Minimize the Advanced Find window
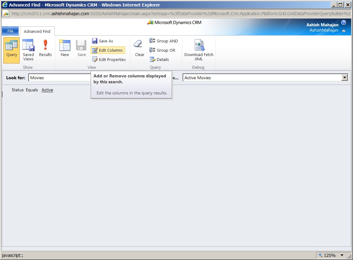Viewport: 353px width, 260px height. coord(334,5)
